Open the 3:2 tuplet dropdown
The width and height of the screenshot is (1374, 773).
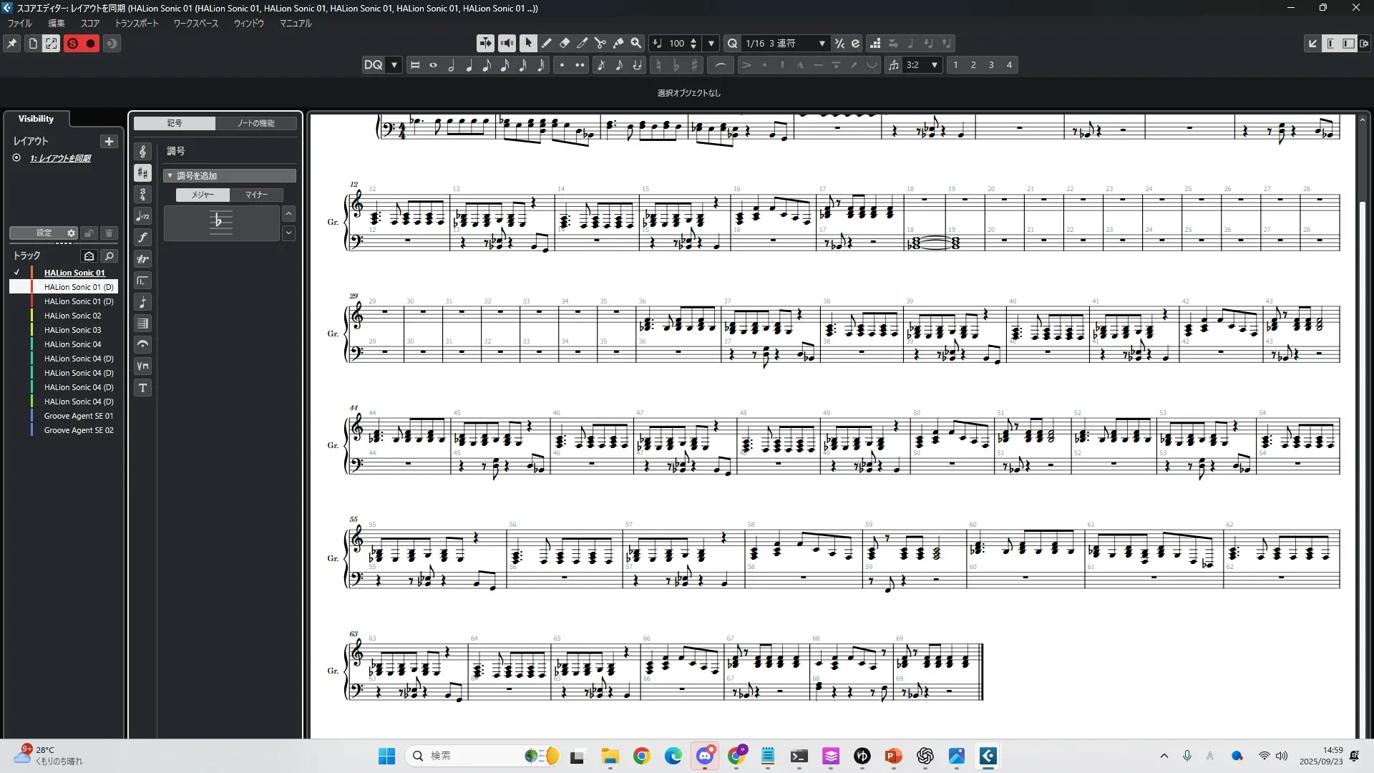tap(934, 65)
